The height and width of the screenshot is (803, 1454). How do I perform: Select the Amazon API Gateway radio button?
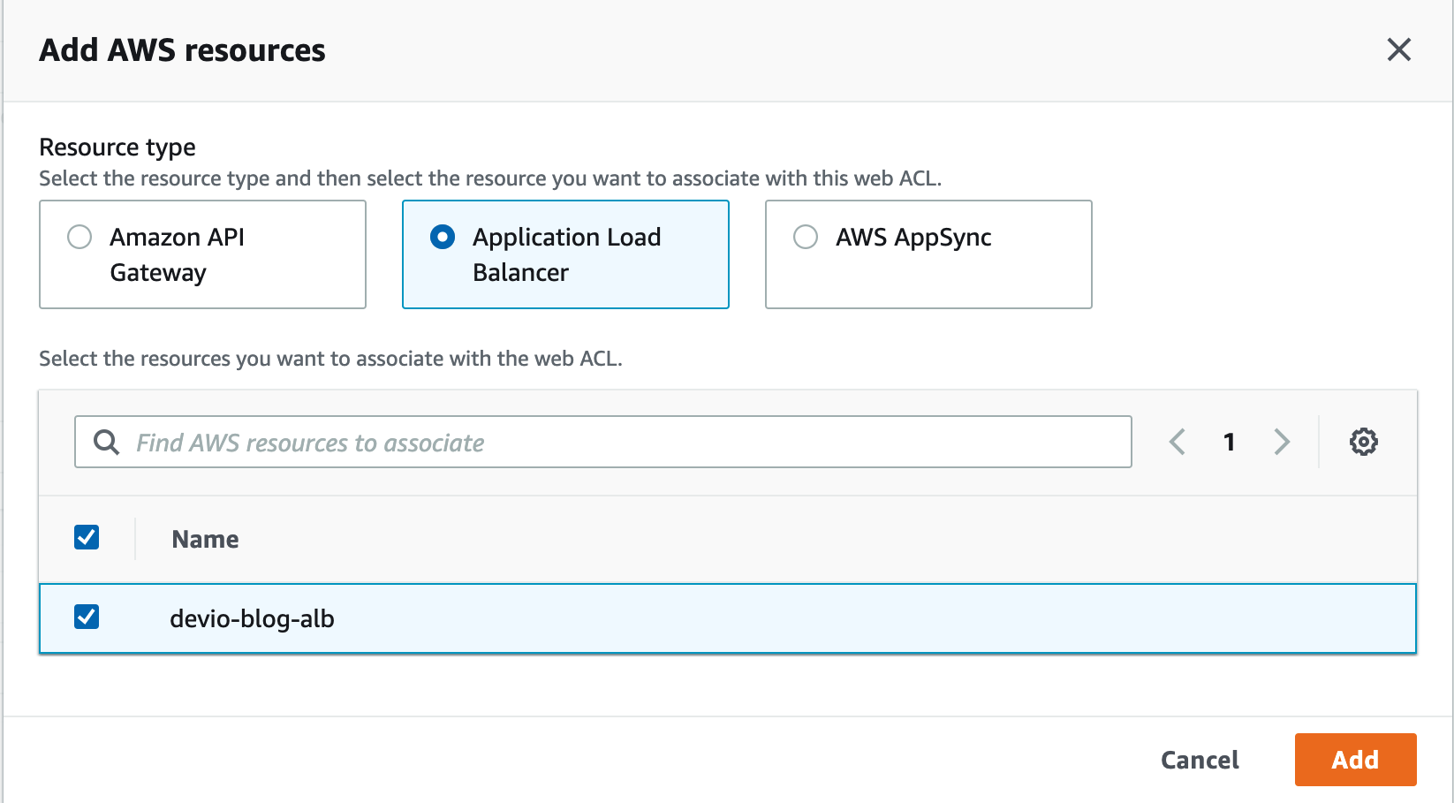pos(80,237)
